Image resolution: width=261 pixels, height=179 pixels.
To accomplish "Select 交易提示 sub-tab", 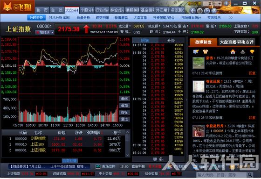I will pyautogui.click(x=214, y=18).
